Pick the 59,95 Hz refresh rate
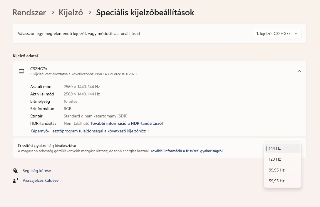Screen dimensions: 320x207 282,181
